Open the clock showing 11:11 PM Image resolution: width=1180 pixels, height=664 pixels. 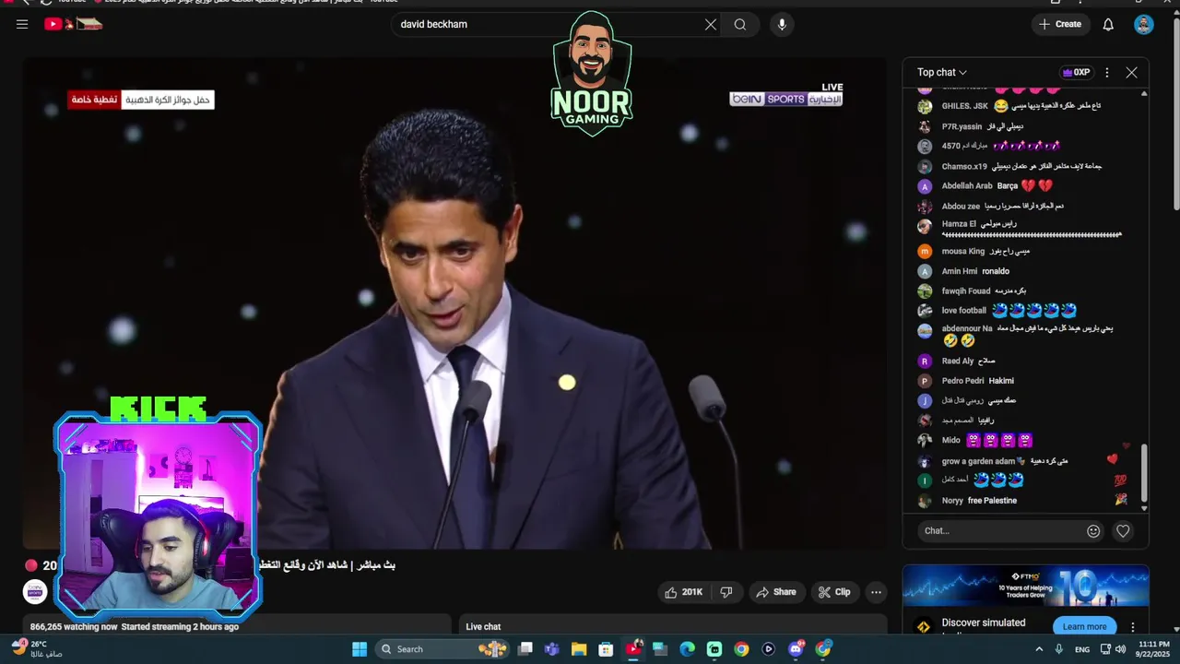(x=1153, y=649)
